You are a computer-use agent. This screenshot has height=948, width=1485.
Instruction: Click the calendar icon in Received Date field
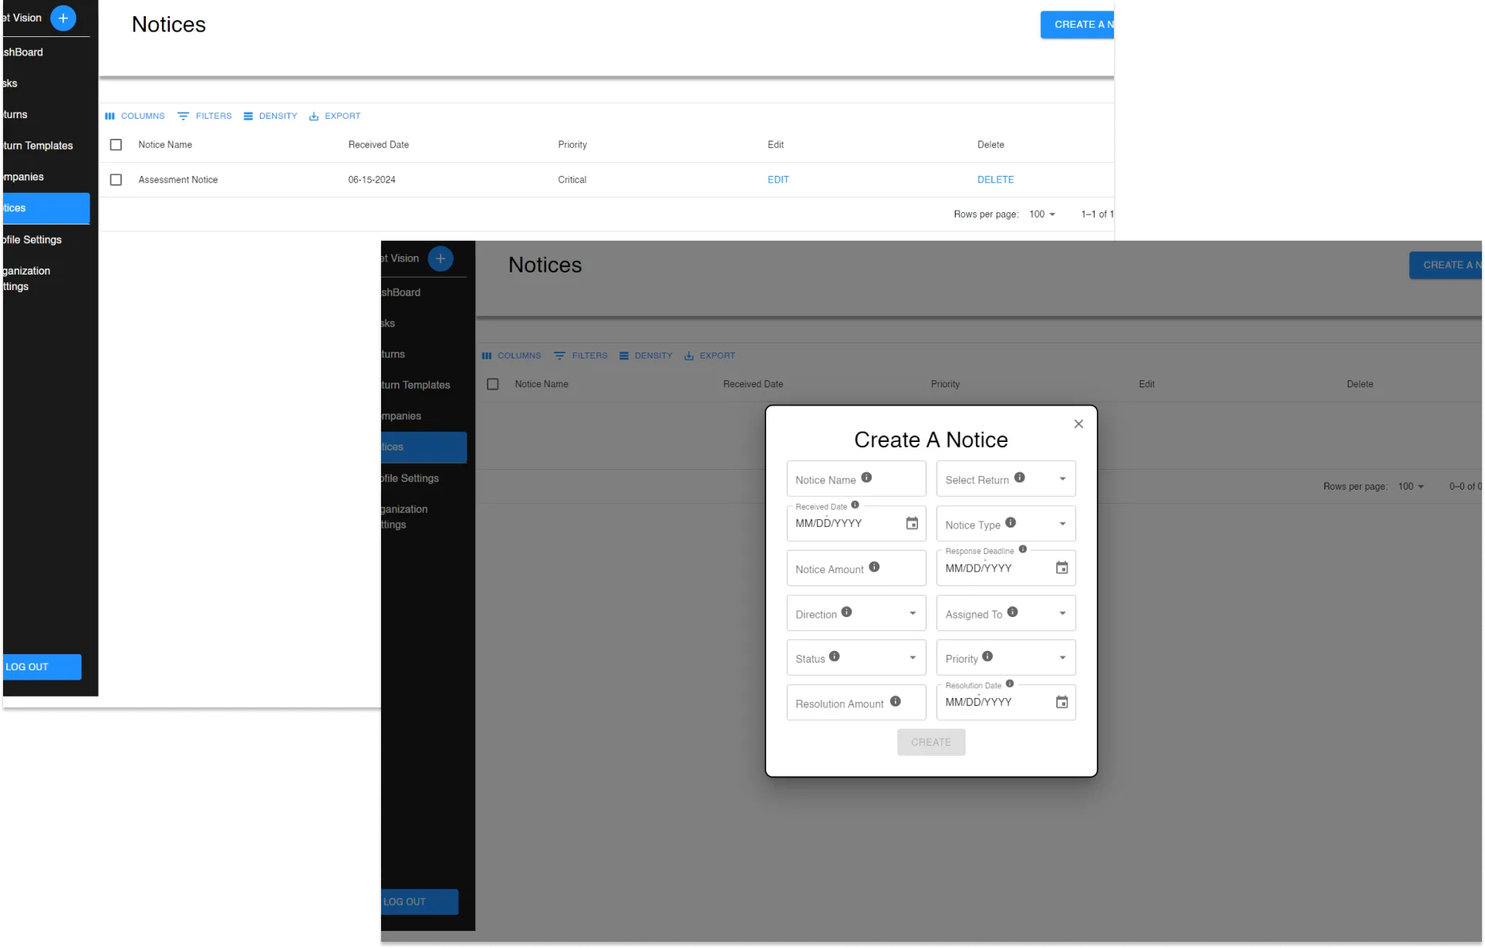click(912, 523)
